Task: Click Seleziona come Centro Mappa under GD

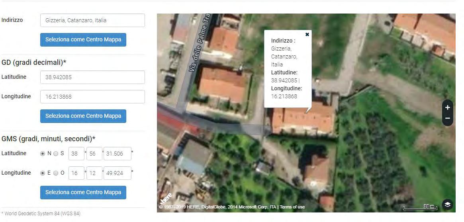Action: (x=83, y=116)
